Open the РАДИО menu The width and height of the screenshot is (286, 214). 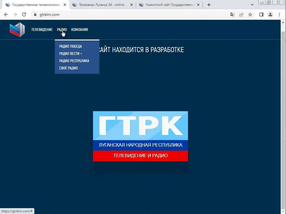(62, 30)
